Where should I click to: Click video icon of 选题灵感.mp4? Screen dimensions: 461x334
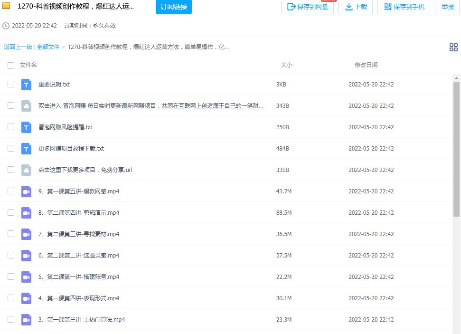pyautogui.click(x=26, y=256)
